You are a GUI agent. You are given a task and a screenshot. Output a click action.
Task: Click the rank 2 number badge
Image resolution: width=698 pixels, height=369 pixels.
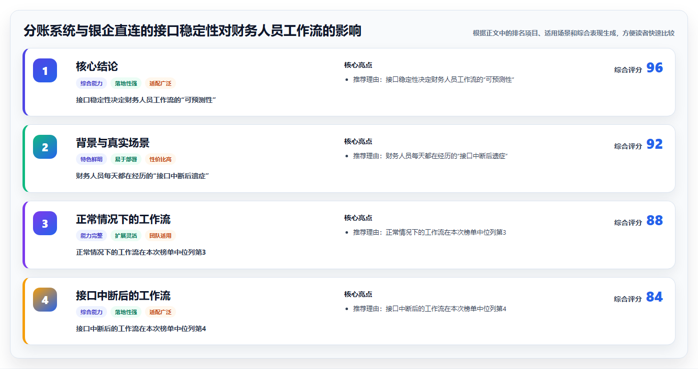pos(45,147)
